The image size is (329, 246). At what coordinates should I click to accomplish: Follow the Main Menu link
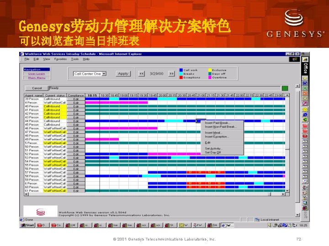pyautogui.click(x=37, y=78)
